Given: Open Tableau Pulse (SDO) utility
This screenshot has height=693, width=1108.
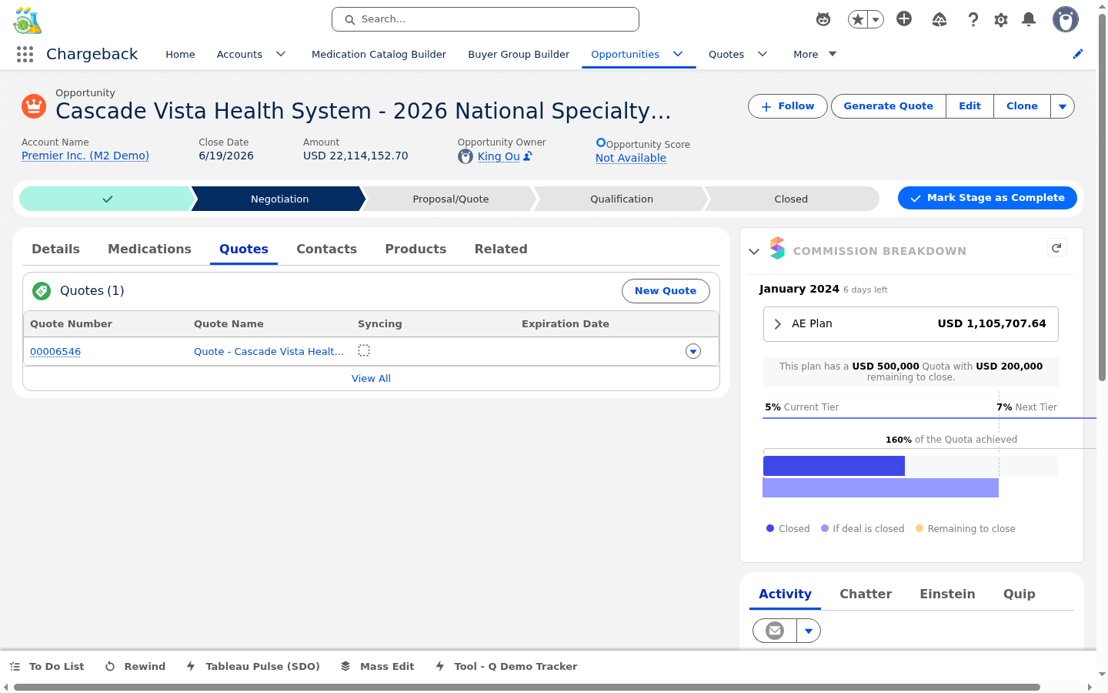Looking at the screenshot, I should tap(253, 666).
